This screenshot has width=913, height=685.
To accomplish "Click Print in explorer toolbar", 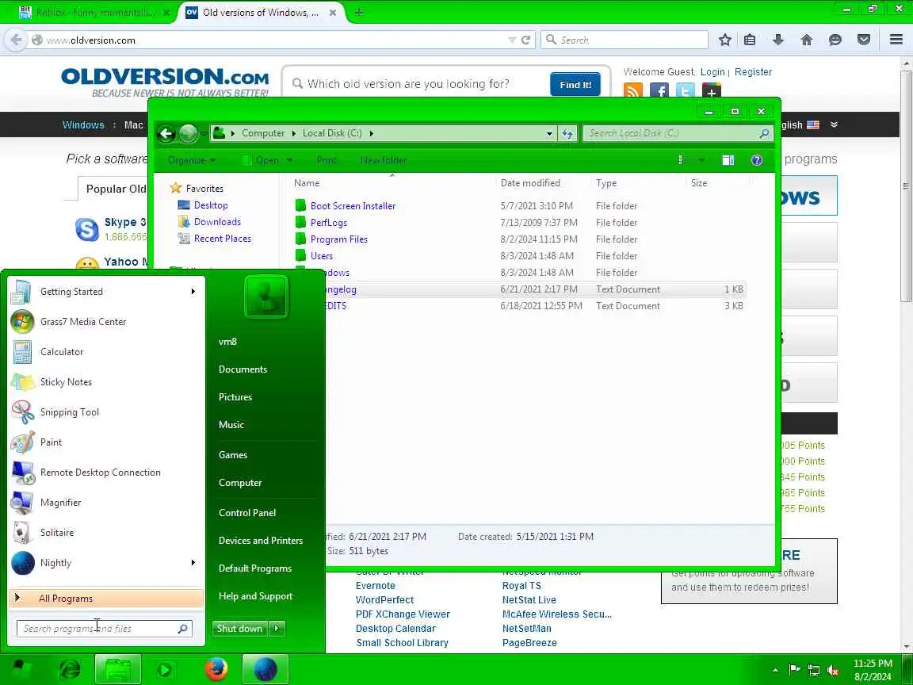I will 326,160.
